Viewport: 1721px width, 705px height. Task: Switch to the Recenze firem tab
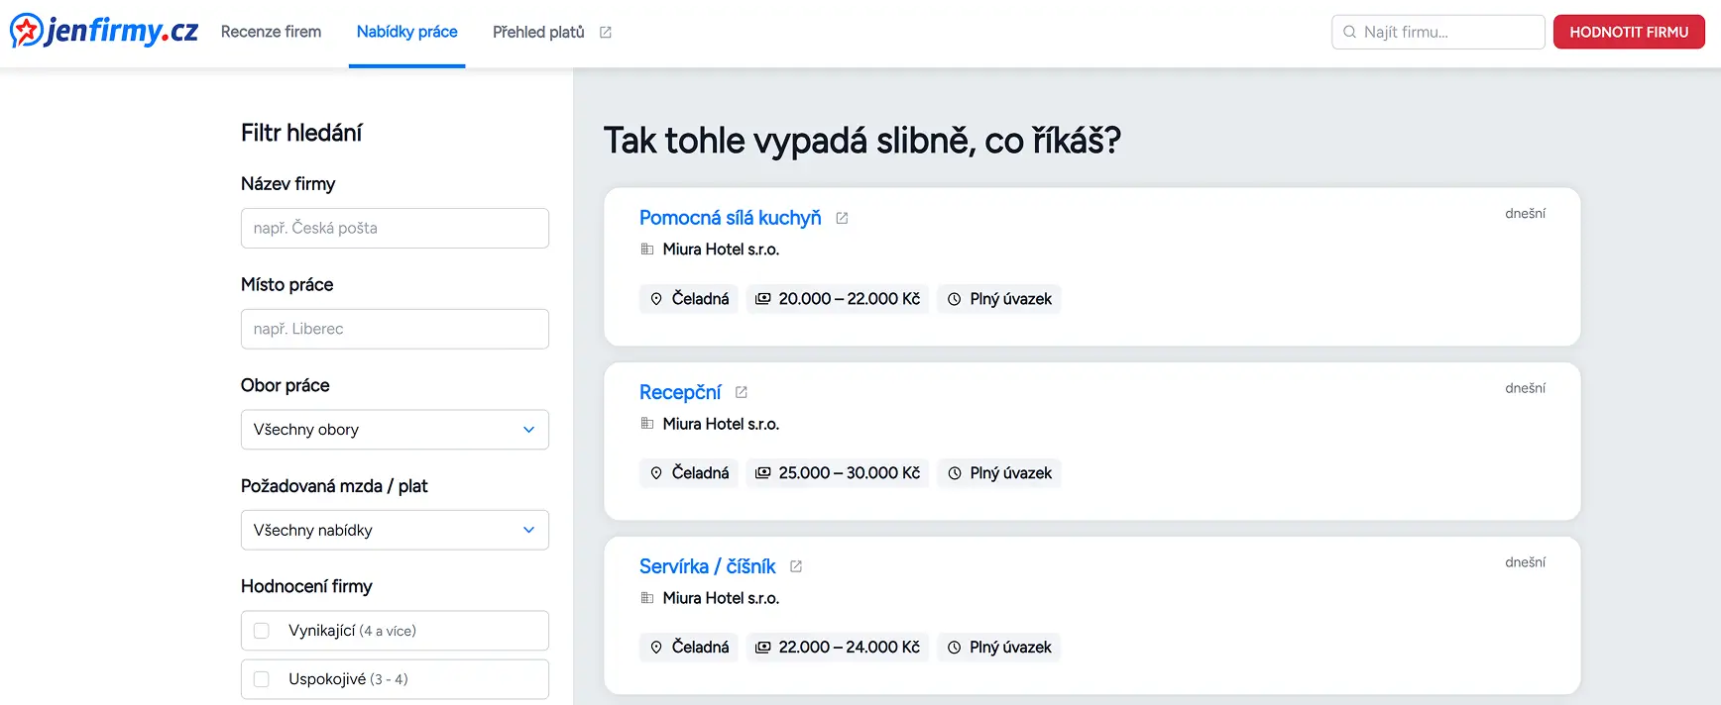[x=271, y=31]
